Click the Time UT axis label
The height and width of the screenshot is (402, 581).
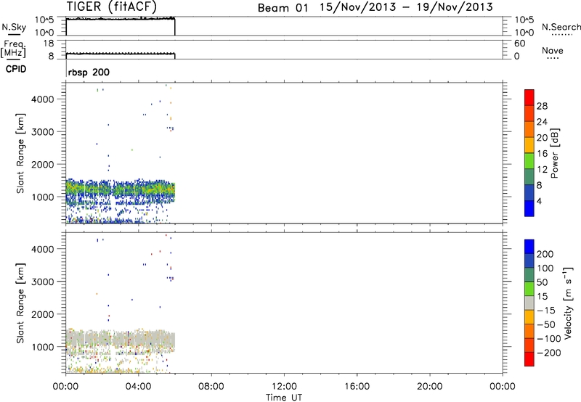pos(284,398)
